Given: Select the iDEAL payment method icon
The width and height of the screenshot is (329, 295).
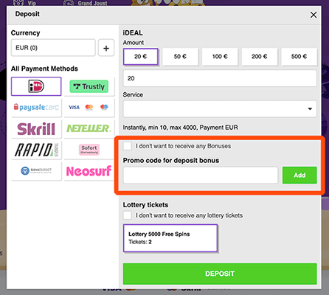Looking at the screenshot, I should (36, 86).
